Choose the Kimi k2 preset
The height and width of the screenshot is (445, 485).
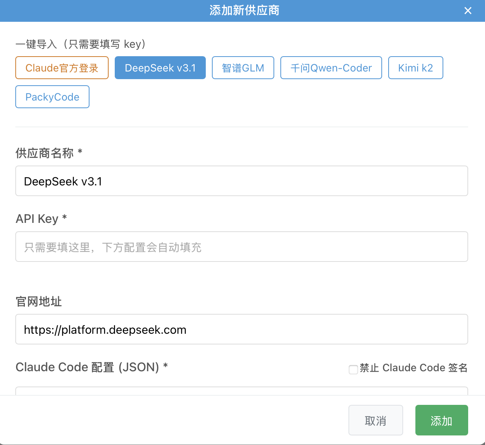[415, 68]
